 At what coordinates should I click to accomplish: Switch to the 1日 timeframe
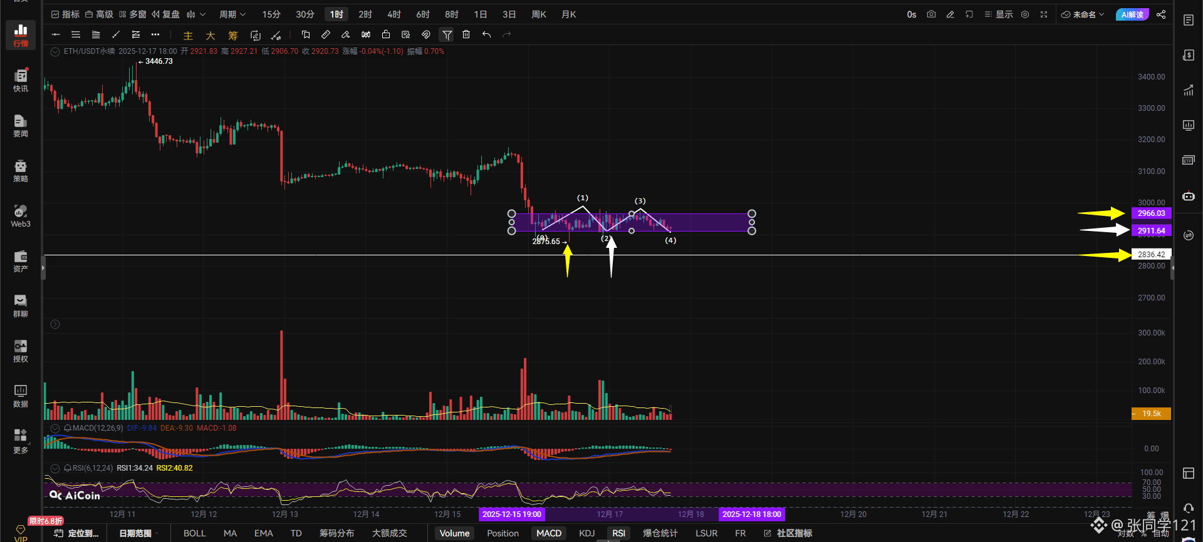(481, 14)
